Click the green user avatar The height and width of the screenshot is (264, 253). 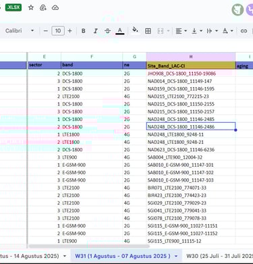[237, 10]
